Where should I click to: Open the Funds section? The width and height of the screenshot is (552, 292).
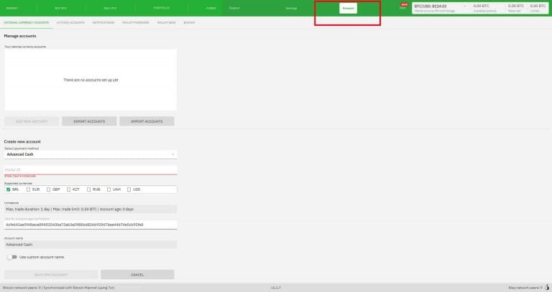[x=211, y=8]
